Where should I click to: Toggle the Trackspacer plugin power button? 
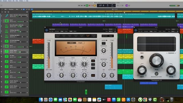click(x=136, y=30)
